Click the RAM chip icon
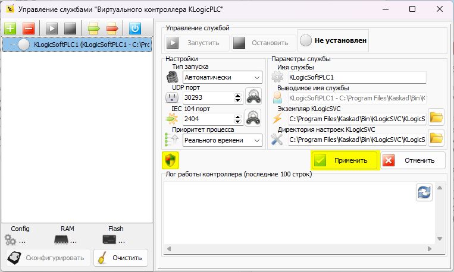 [61, 240]
